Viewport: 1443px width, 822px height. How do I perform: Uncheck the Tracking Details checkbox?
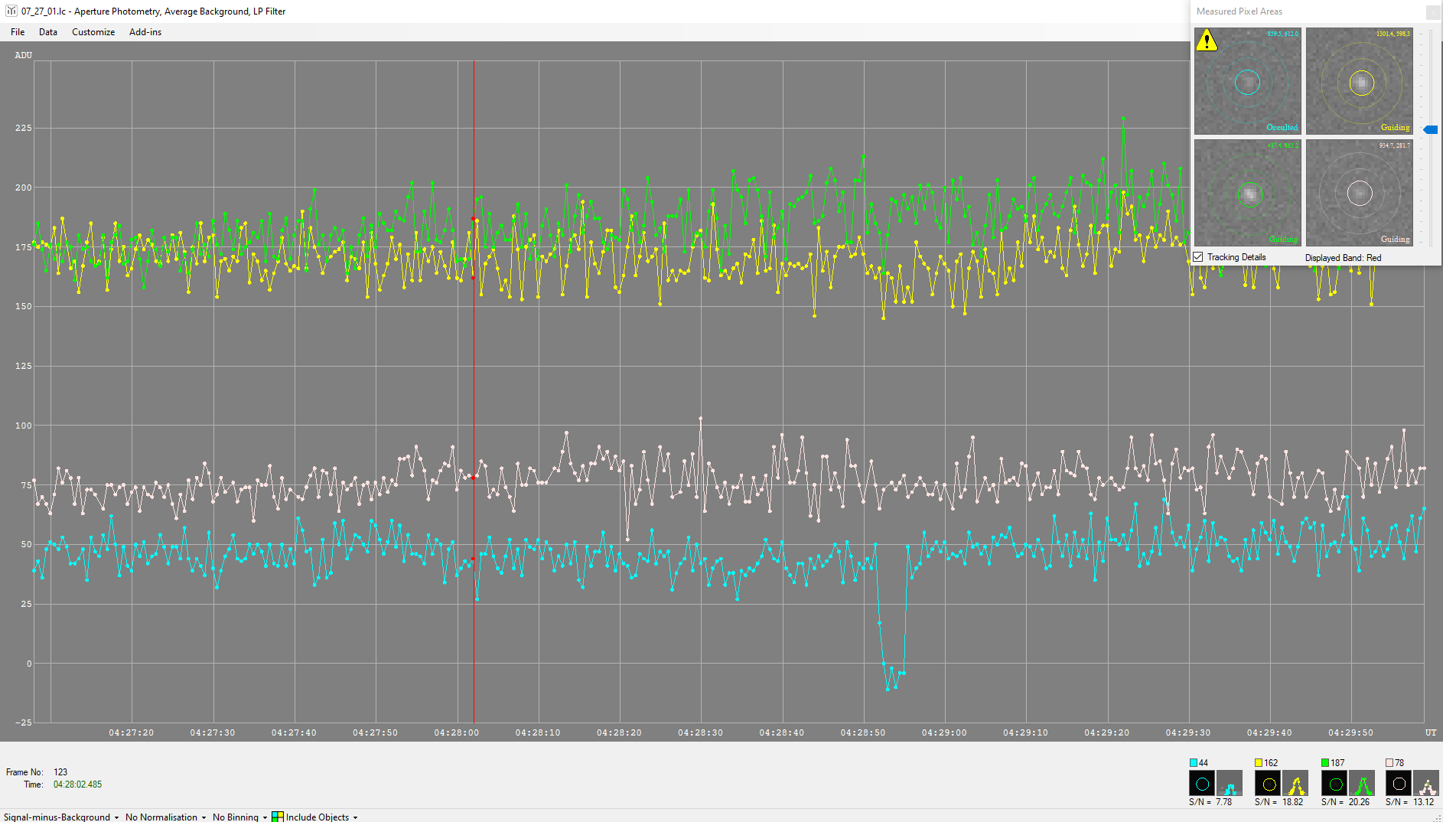point(1199,257)
